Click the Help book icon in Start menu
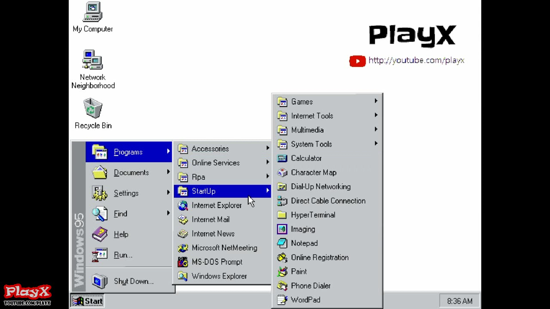Viewport: 550px width, 309px height. [100, 234]
